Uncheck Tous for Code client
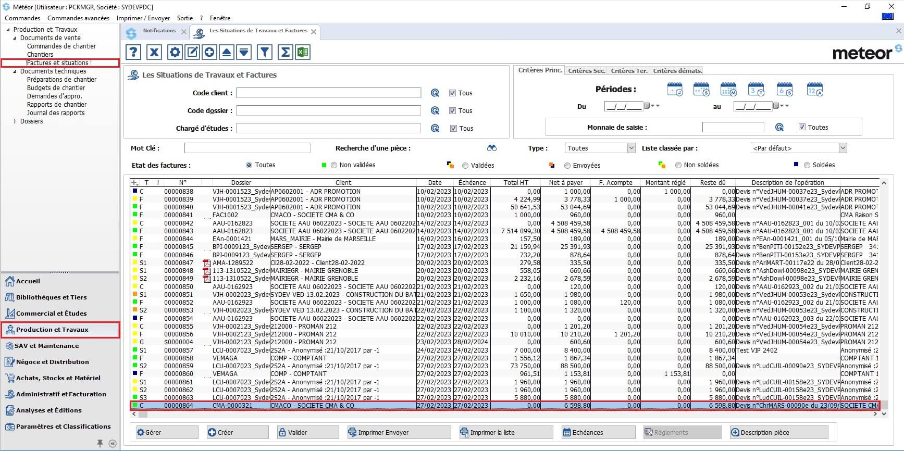This screenshot has width=904, height=451. click(452, 93)
